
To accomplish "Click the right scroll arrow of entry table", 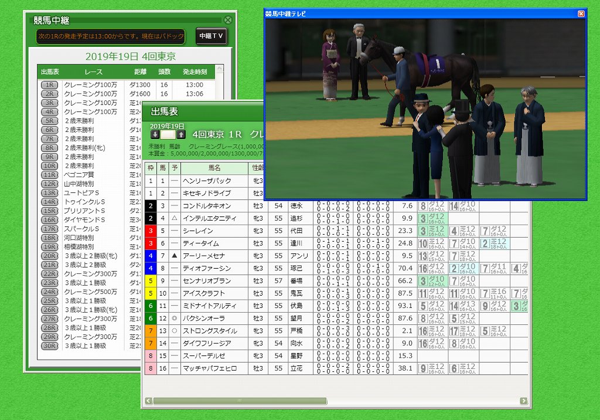I will tap(523, 401).
